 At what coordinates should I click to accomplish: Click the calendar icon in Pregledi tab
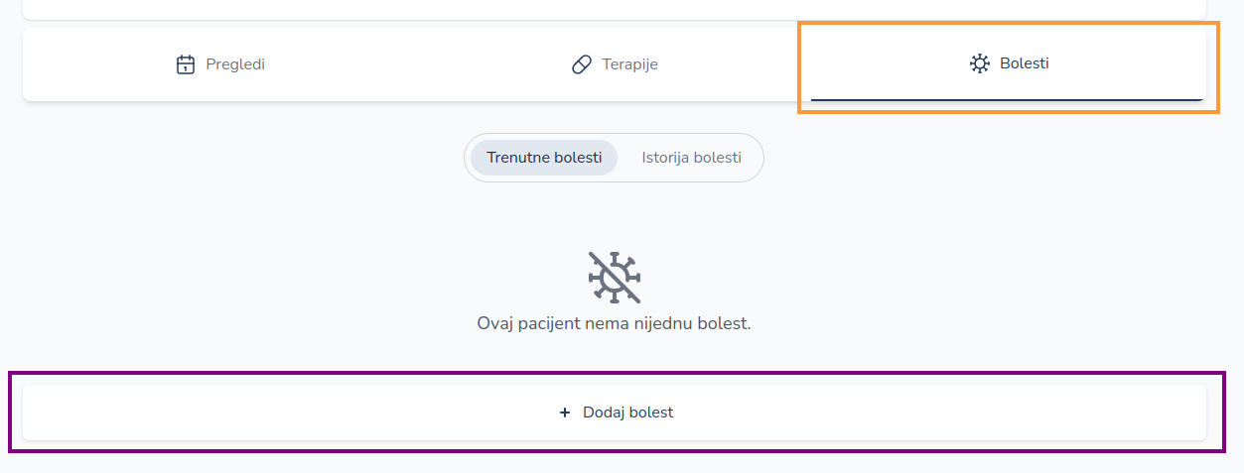[186, 64]
